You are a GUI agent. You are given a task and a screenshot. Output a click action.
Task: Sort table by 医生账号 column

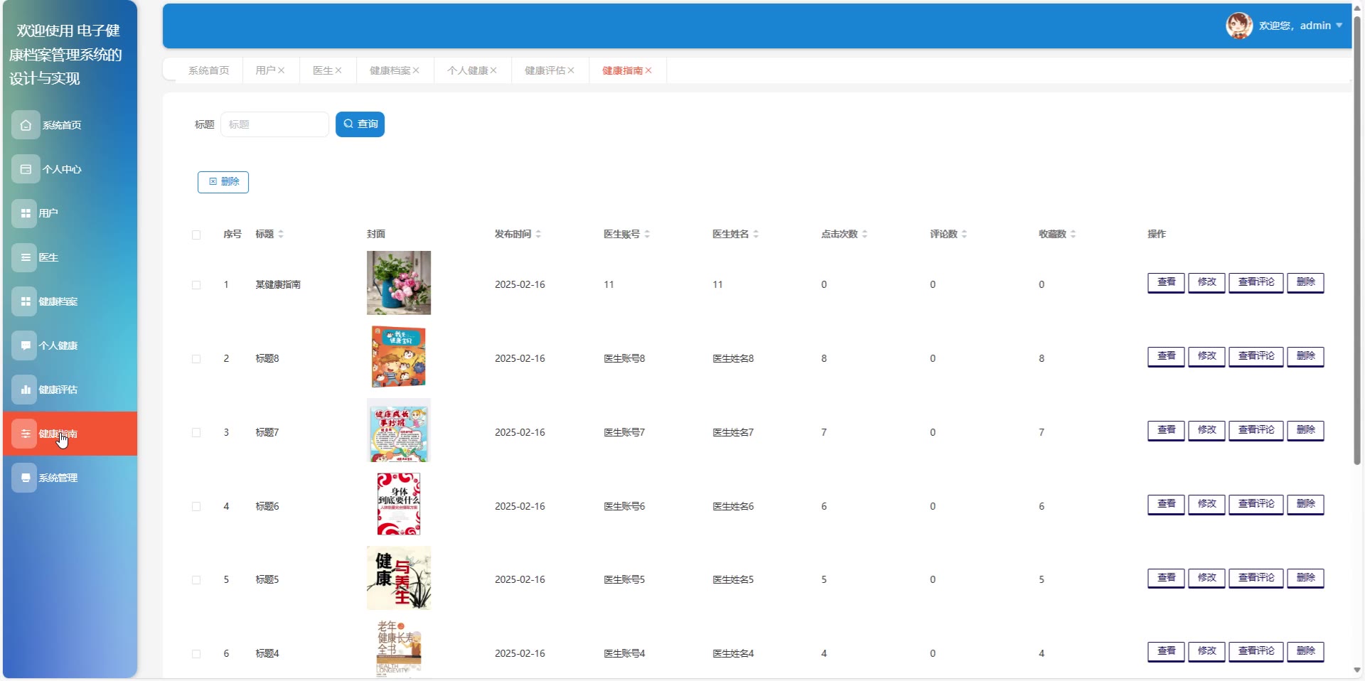tap(647, 234)
